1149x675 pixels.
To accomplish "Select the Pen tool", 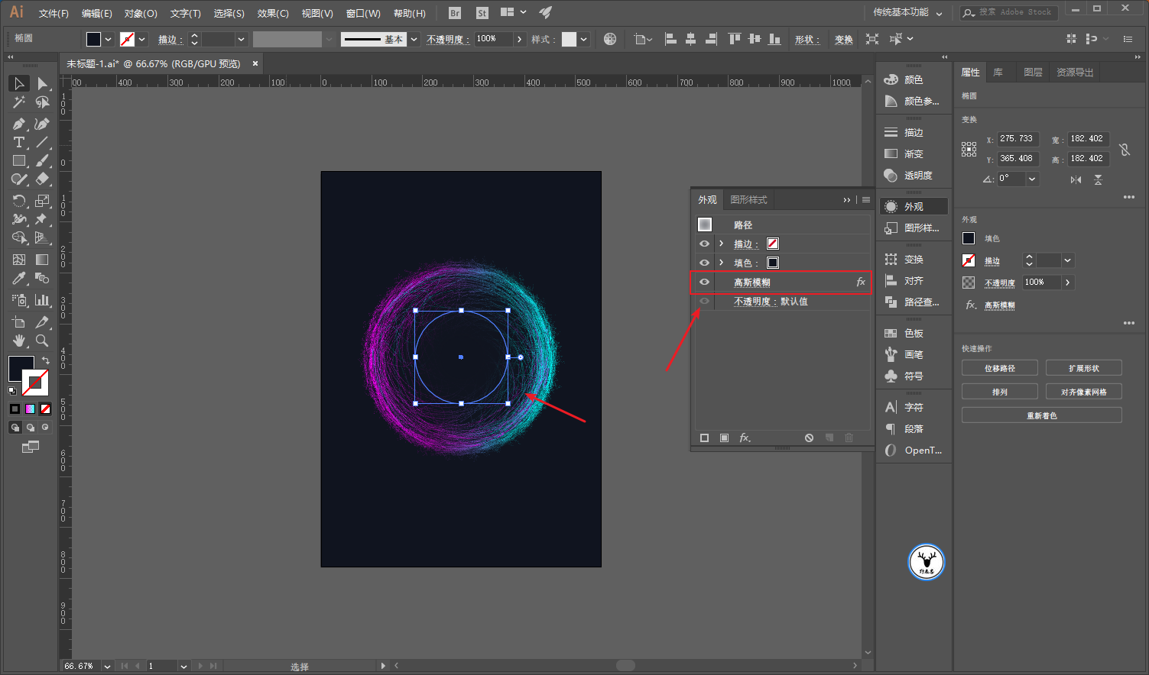I will 19,124.
